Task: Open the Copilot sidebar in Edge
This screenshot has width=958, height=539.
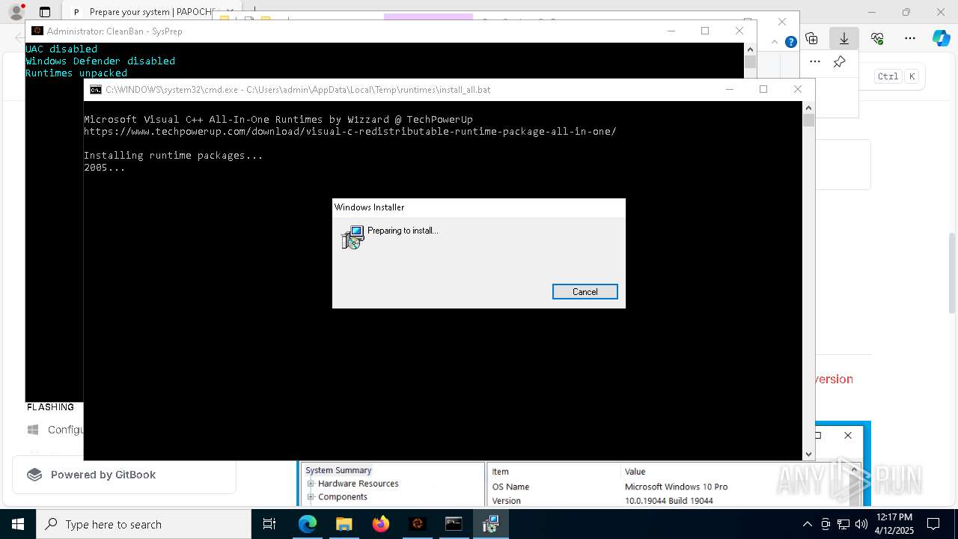Action: point(941,38)
